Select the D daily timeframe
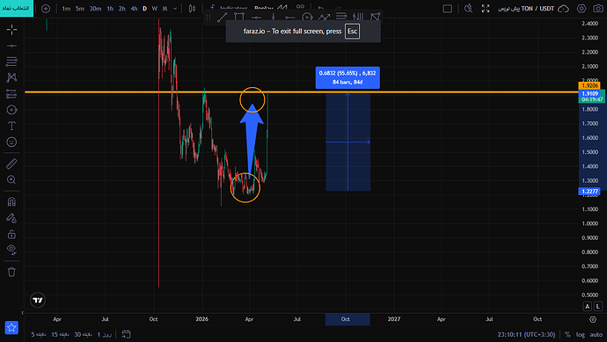The width and height of the screenshot is (607, 342). click(x=145, y=9)
